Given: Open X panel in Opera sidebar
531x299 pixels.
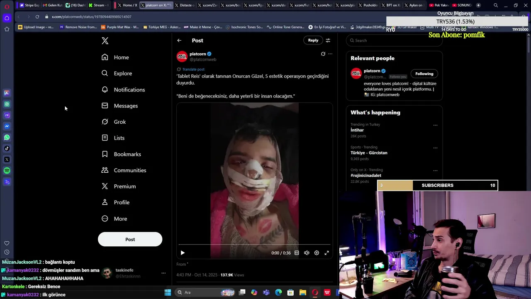Looking at the screenshot, I should pos(7,159).
